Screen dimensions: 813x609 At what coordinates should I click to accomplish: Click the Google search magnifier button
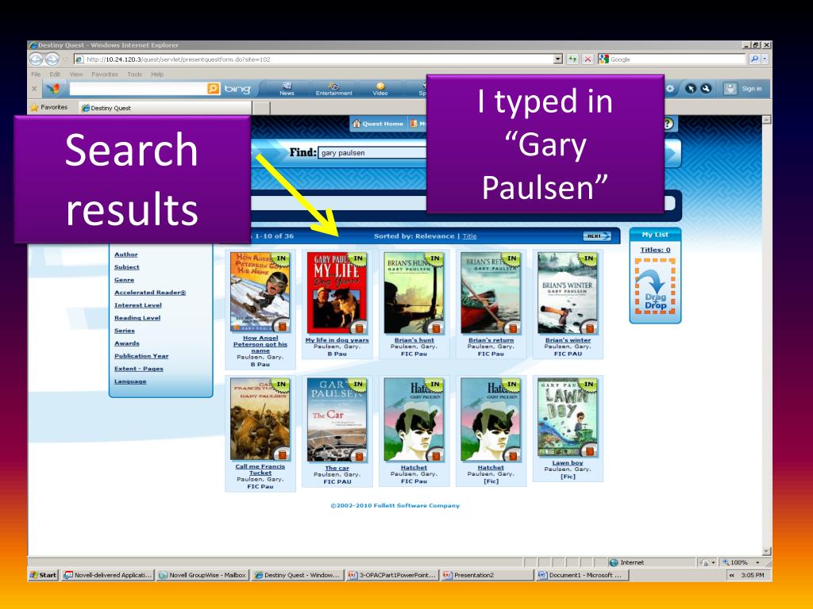(754, 59)
